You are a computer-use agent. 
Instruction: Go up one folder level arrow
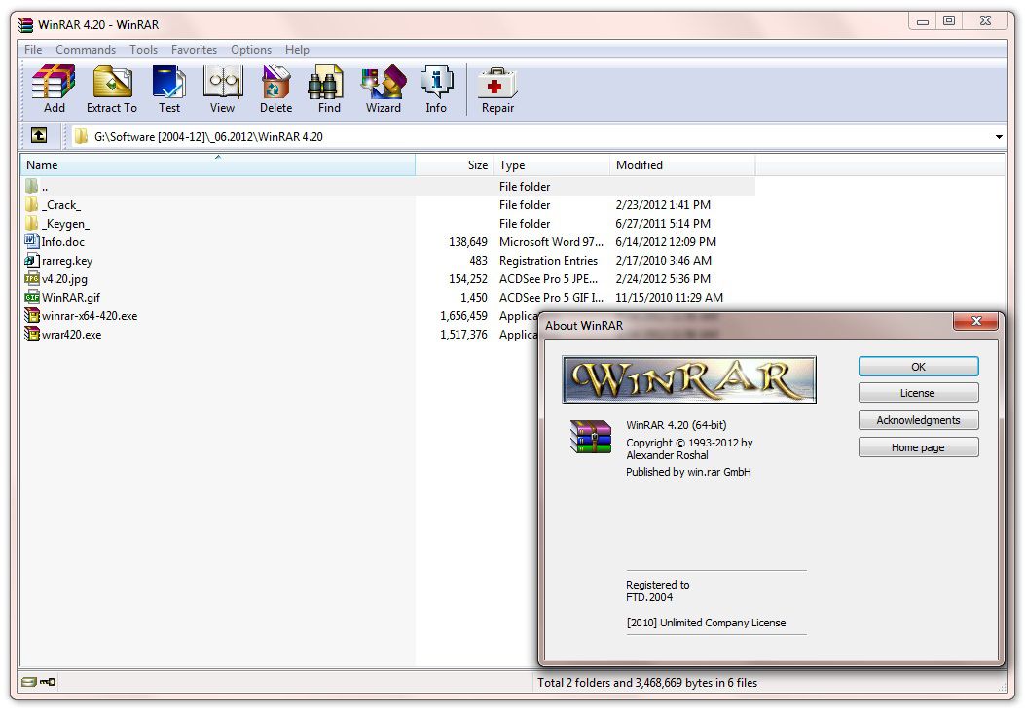[x=39, y=135]
